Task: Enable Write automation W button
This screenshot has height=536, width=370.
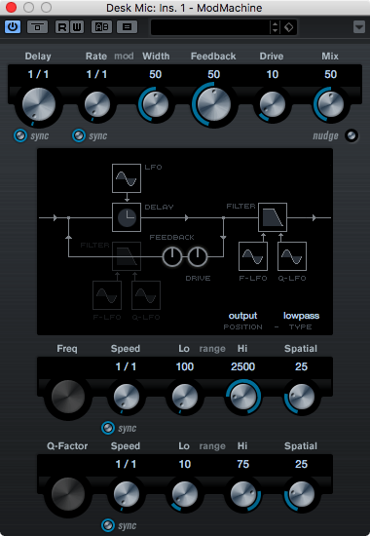Action: click(77, 27)
